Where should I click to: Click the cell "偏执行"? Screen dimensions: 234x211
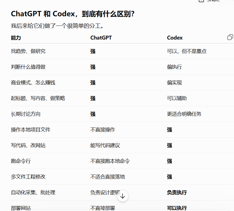point(174,67)
